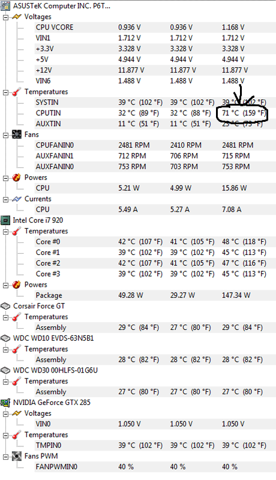Click the Fans PWM icon under GeForce
The image size is (276, 480).
pyautogui.click(x=17, y=456)
